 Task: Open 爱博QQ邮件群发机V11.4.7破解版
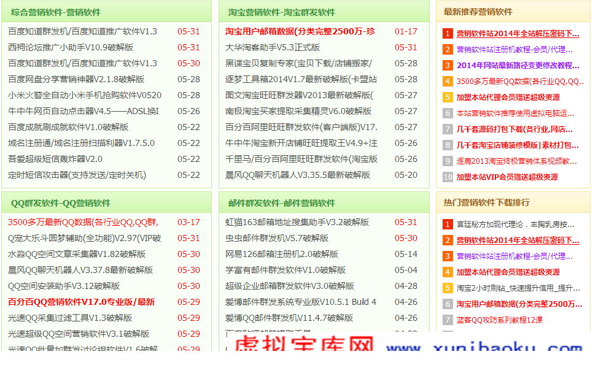tap(289, 318)
